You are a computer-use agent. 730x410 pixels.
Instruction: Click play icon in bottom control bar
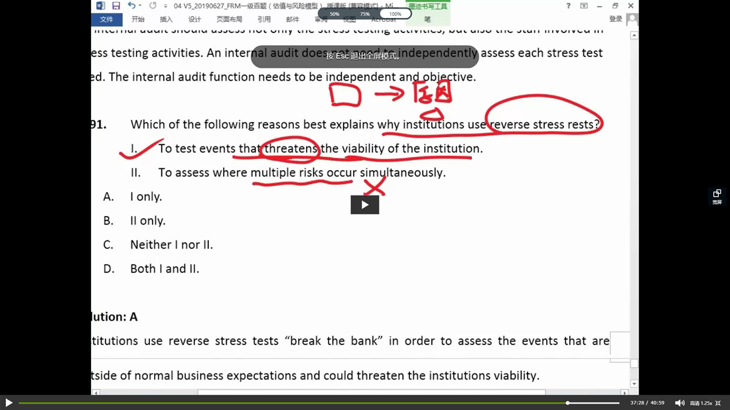point(9,403)
